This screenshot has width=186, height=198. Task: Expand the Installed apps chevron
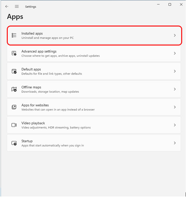[x=175, y=35]
